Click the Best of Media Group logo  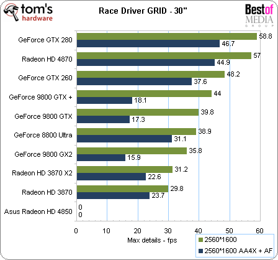(259, 16)
